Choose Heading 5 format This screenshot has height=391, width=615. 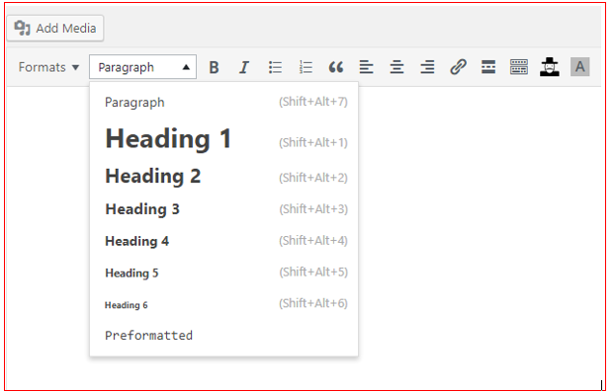coord(224,273)
